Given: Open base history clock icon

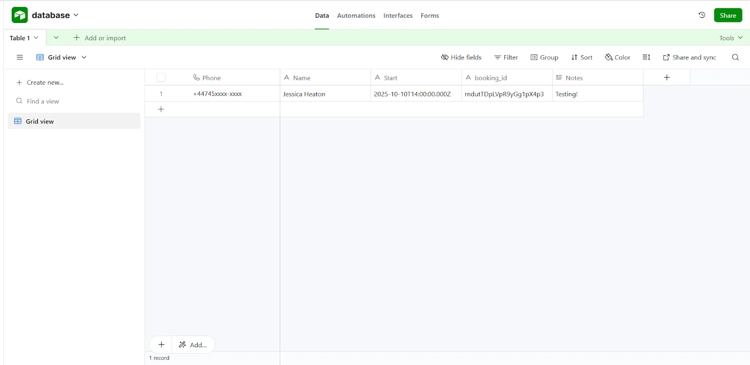Looking at the screenshot, I should coord(702,15).
